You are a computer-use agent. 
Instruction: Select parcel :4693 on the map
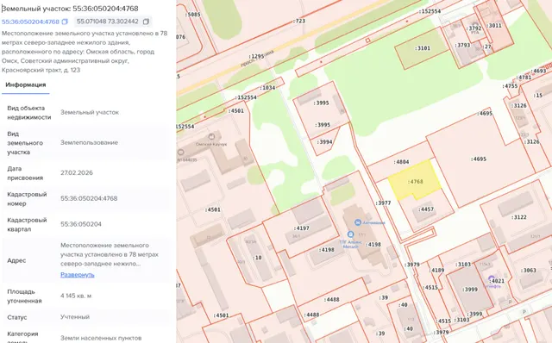pos(538,71)
